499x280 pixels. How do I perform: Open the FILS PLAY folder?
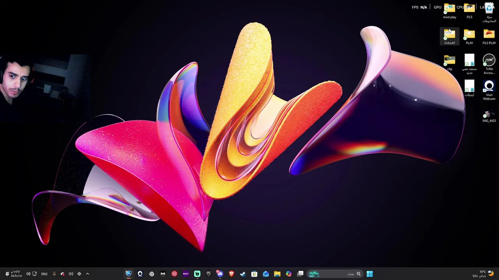pos(489,37)
